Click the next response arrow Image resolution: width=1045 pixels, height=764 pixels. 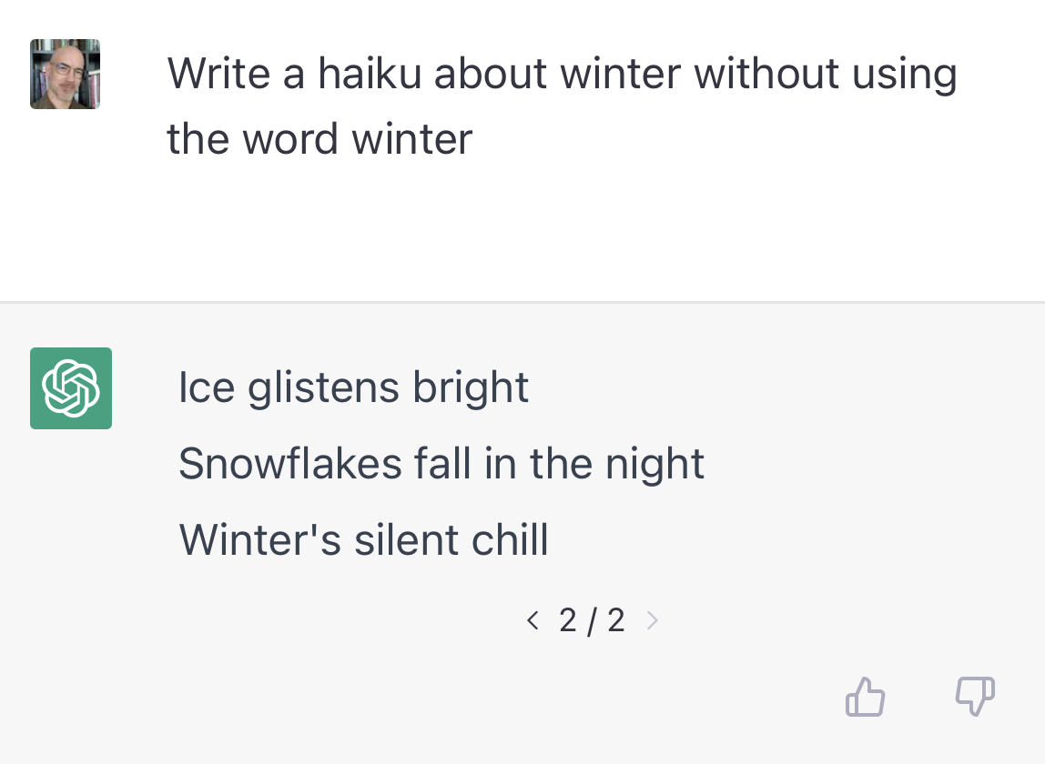[652, 621]
